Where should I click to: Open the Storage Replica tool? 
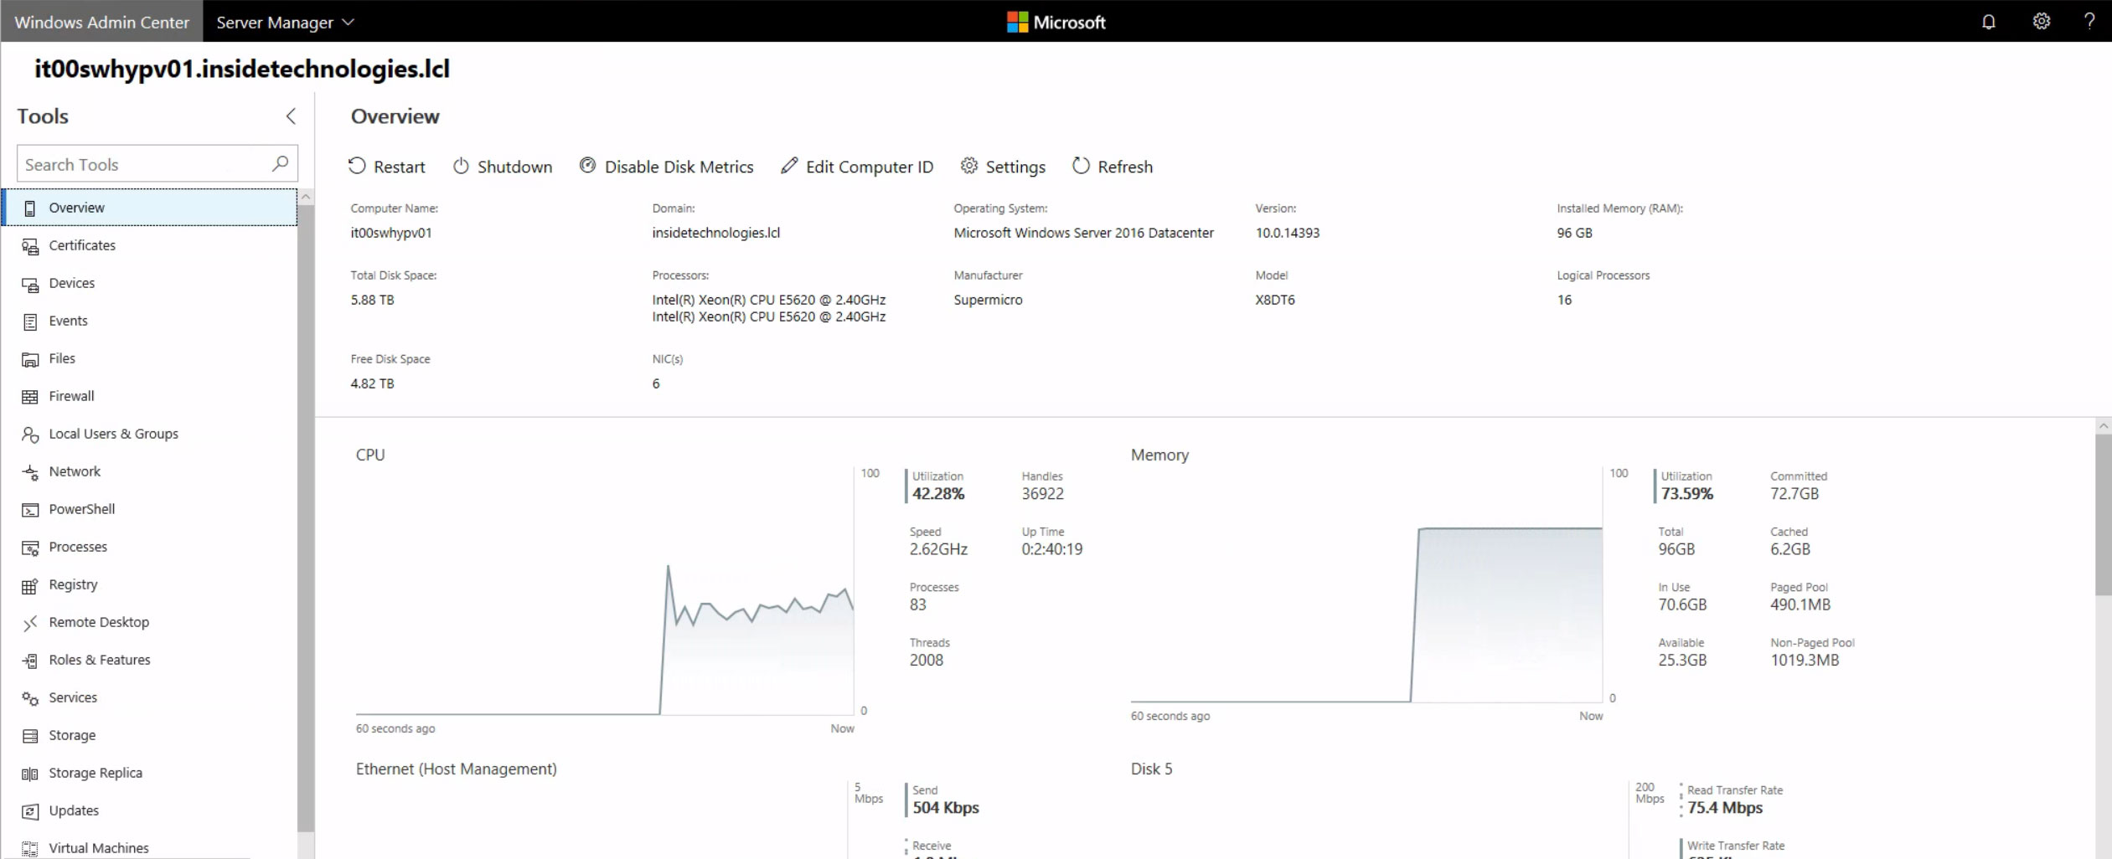(151, 773)
